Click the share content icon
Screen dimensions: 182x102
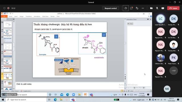click(x=163, y=8)
